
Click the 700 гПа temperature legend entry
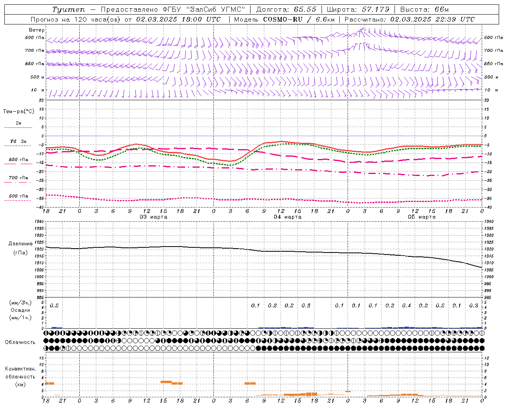tap(18, 178)
